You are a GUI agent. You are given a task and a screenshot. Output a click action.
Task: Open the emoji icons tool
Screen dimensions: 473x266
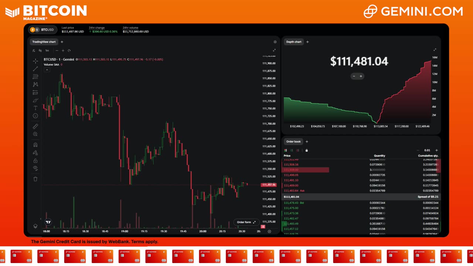tap(35, 116)
